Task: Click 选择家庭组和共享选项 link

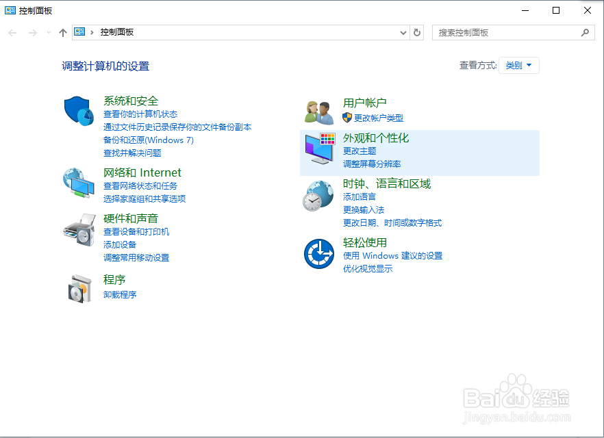Action: (x=144, y=198)
